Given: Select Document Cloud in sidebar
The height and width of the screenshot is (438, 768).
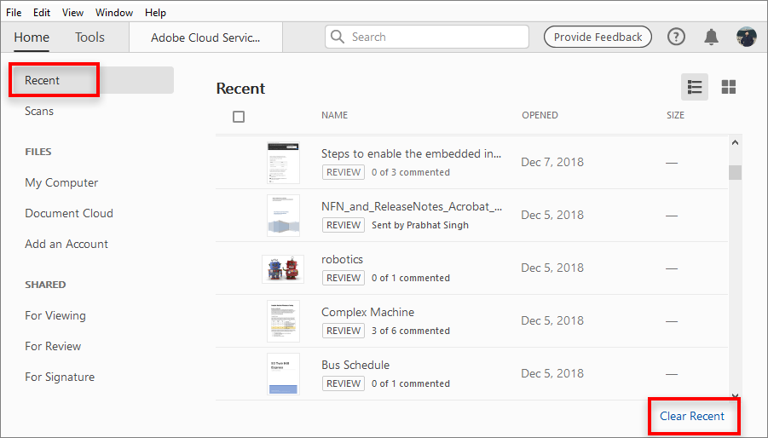Looking at the screenshot, I should 69,213.
